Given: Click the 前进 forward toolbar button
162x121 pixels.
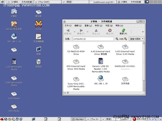Looking at the screenshot, I should (x=81, y=32).
